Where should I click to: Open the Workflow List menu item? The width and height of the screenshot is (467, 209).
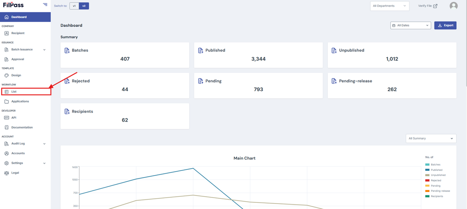[x=26, y=92]
